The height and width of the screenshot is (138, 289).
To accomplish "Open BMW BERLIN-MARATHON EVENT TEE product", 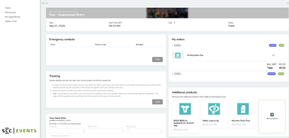I will (x=185, y=116).
